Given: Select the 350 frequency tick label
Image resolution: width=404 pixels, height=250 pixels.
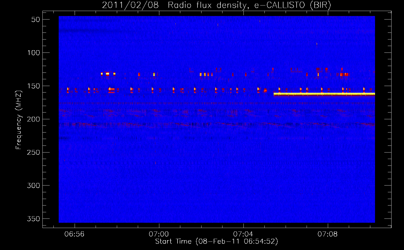Looking at the screenshot, I should point(33,219).
